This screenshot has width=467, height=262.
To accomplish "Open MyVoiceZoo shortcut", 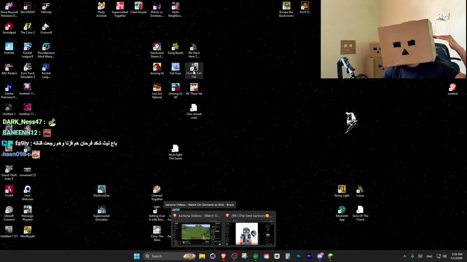I will [x=101, y=191].
